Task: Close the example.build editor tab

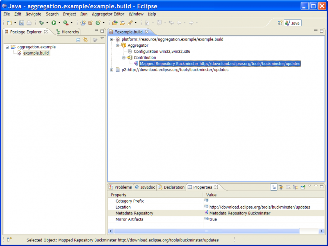Action: [x=147, y=32]
